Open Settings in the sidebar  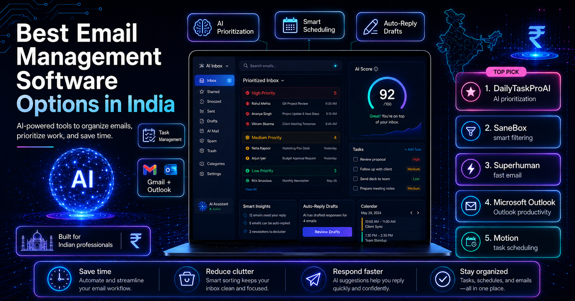(214, 174)
